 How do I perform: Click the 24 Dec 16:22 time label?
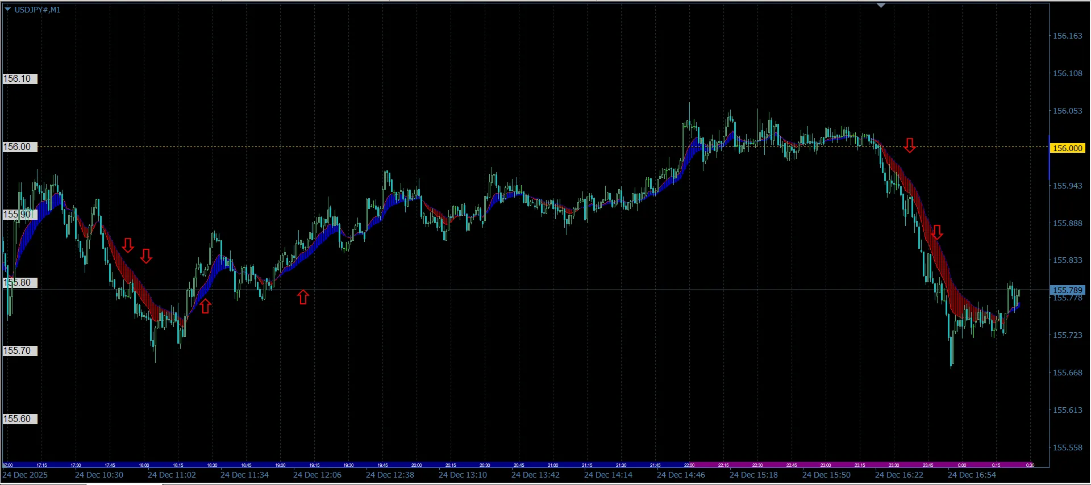click(x=899, y=475)
